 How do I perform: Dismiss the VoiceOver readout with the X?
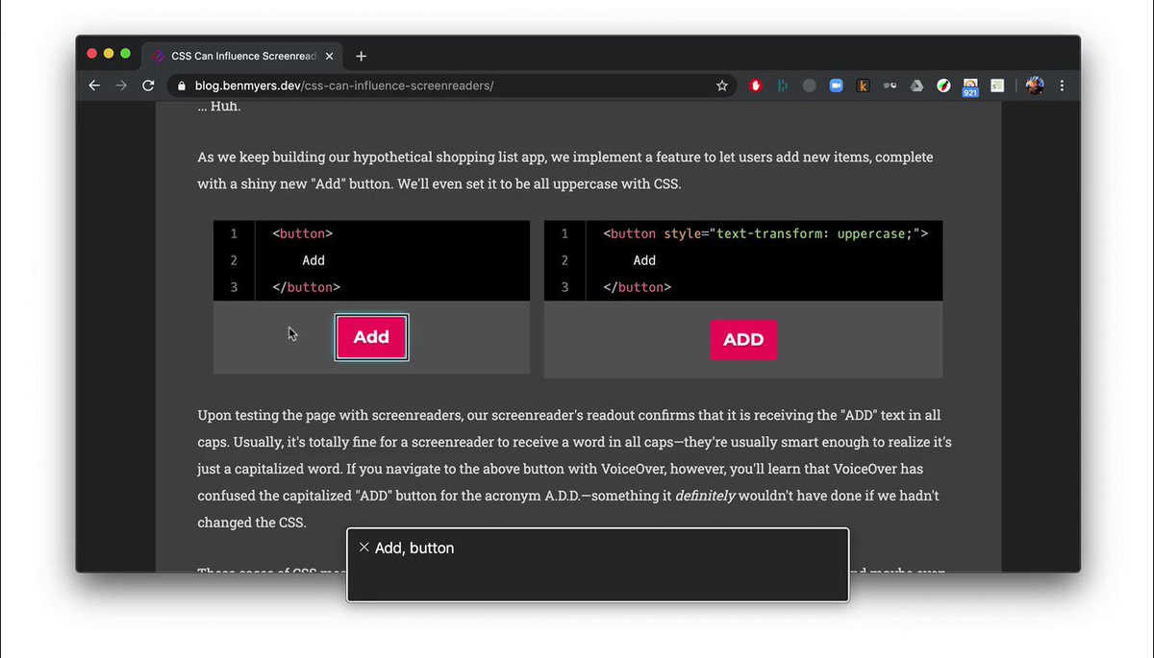(364, 547)
